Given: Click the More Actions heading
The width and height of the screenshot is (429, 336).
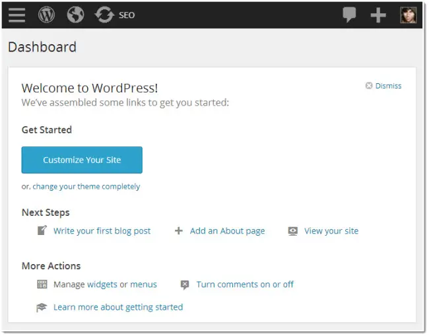Looking at the screenshot, I should pos(51,266).
